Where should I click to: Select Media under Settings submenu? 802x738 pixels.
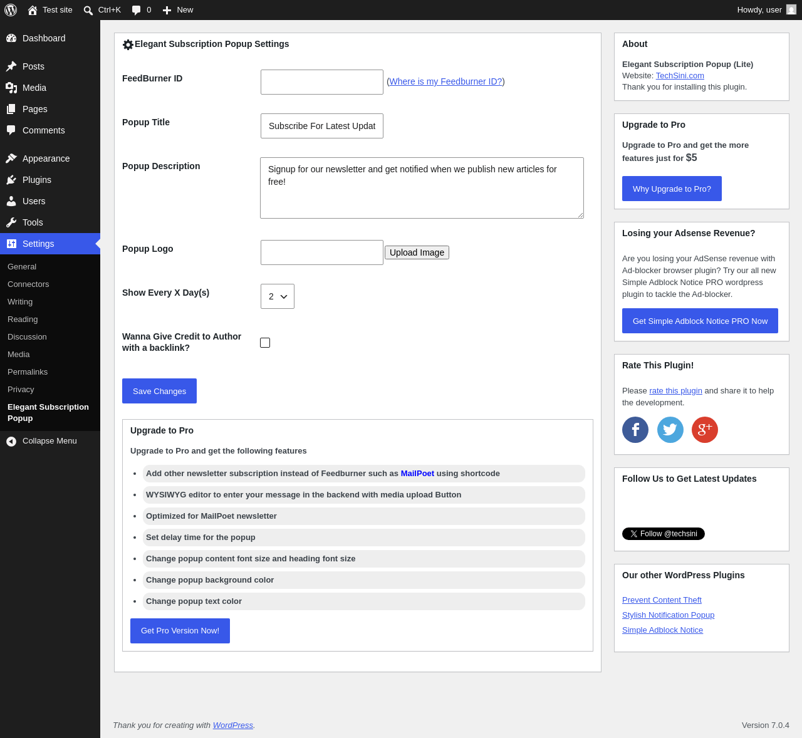point(19,355)
